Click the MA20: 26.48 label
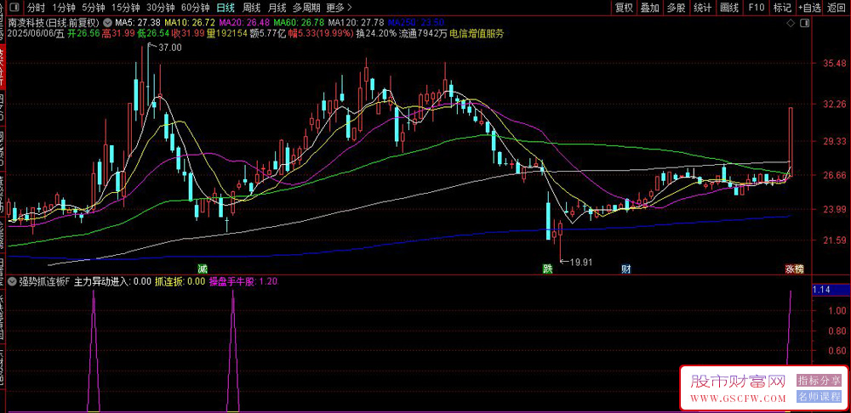The width and height of the screenshot is (851, 413). (245, 23)
